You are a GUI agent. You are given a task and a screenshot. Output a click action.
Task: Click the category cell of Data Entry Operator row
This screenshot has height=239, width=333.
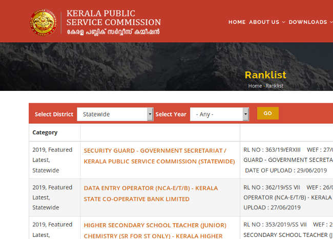(55, 197)
